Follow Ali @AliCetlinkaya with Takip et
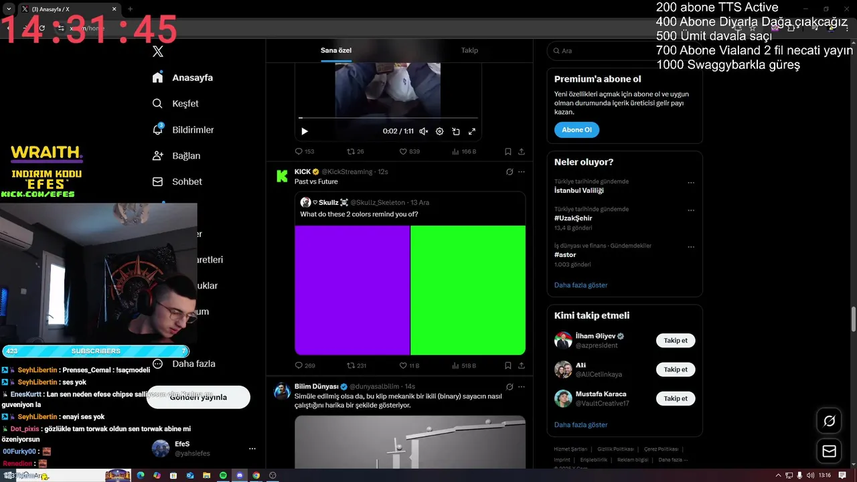Viewport: 857px width, 482px height. pyautogui.click(x=676, y=370)
